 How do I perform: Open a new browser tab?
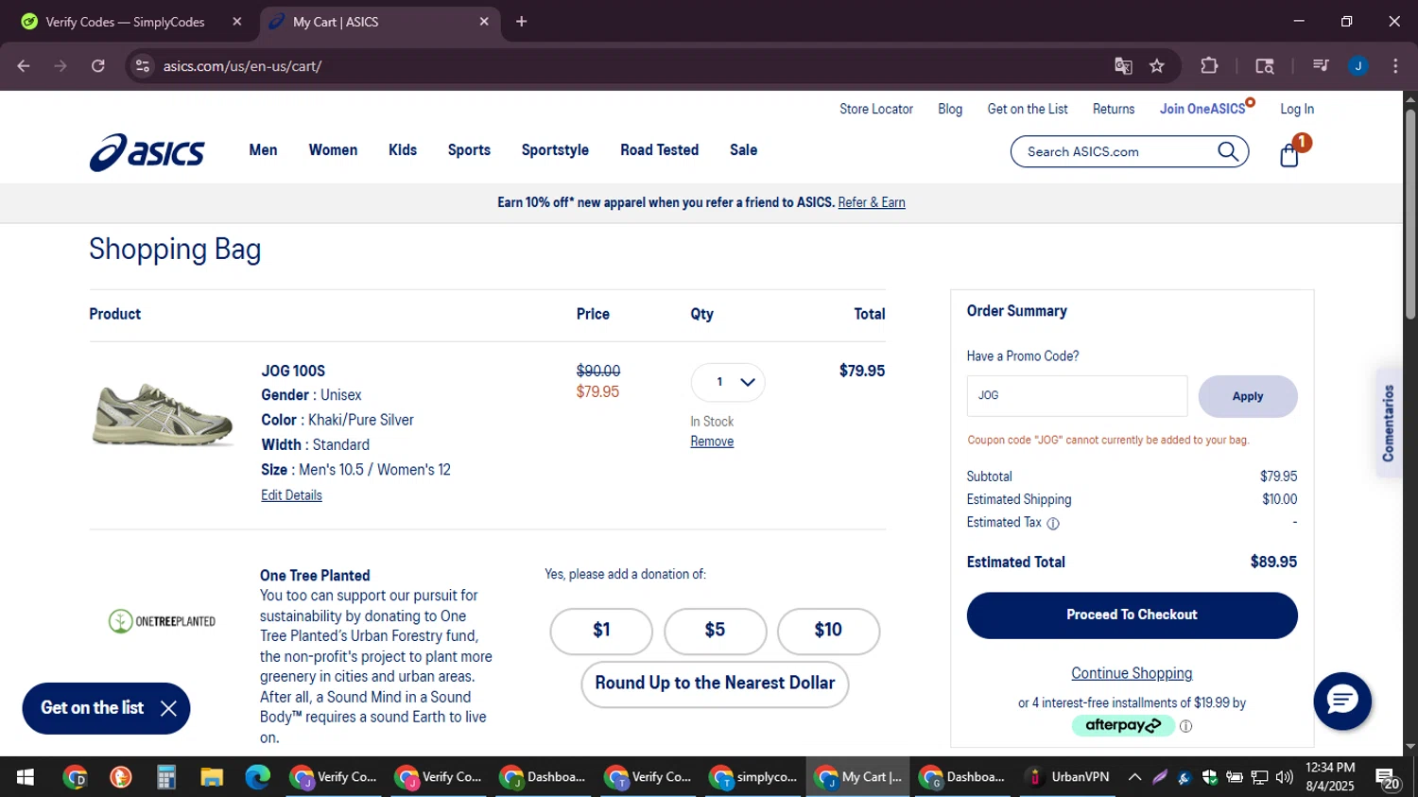click(521, 21)
